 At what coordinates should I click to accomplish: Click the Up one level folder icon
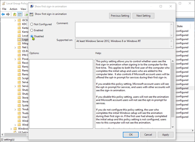(15, 14)
